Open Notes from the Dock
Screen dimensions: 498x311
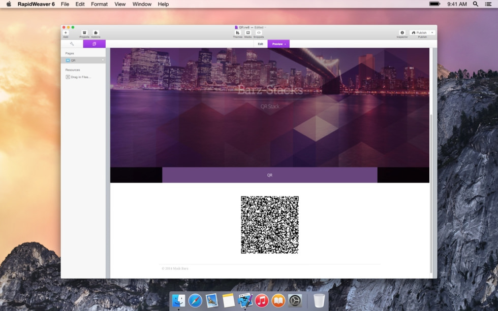tap(228, 300)
